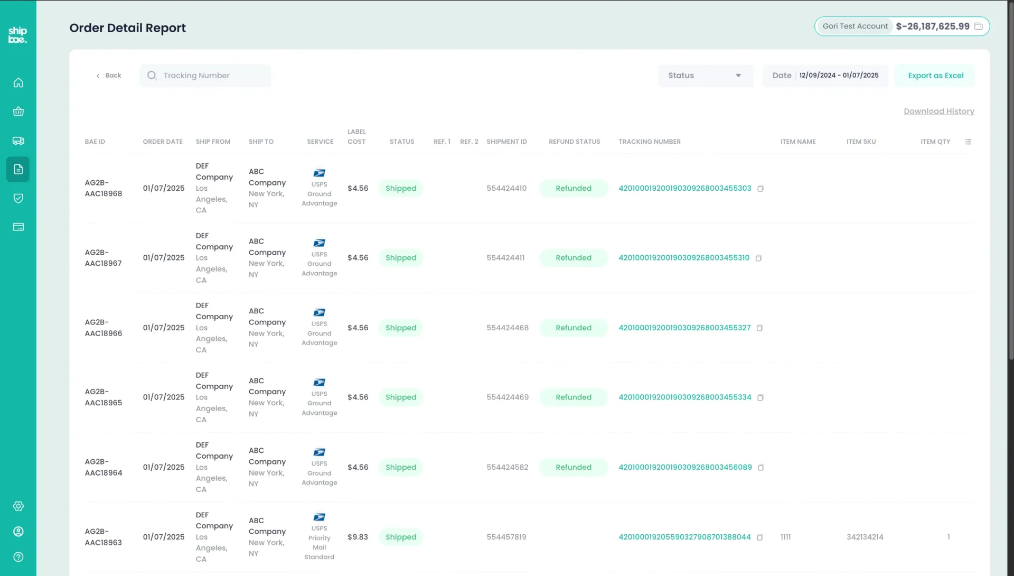Click USPS logo in AAC18968 row
The width and height of the screenshot is (1014, 576).
pyautogui.click(x=319, y=173)
